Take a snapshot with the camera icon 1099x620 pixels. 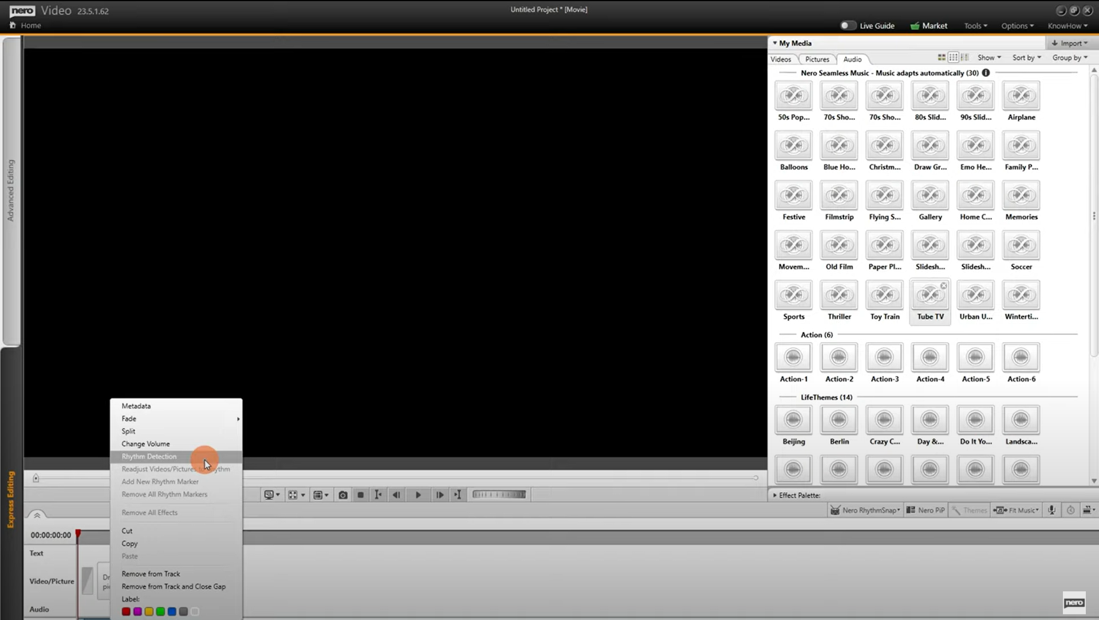click(342, 495)
